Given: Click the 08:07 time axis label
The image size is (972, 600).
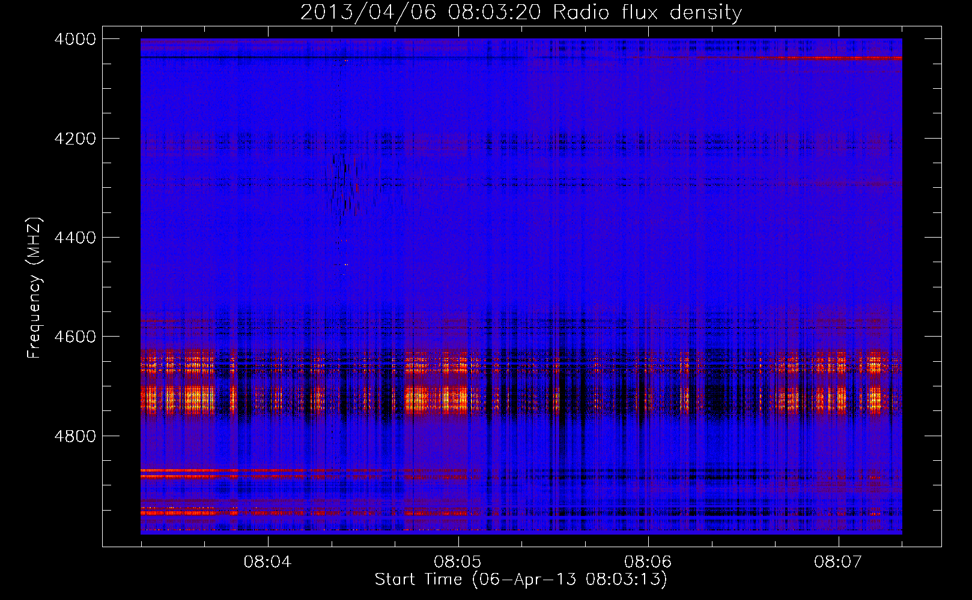Looking at the screenshot, I should (838, 562).
